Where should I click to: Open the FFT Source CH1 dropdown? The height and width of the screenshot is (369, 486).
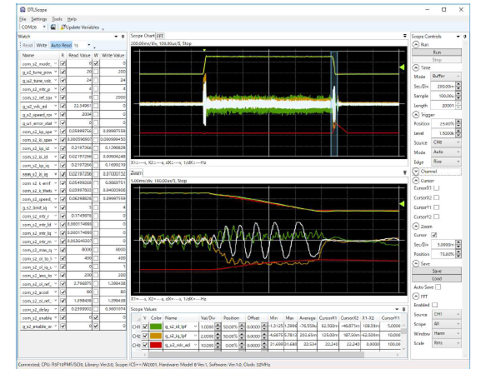pos(447,314)
